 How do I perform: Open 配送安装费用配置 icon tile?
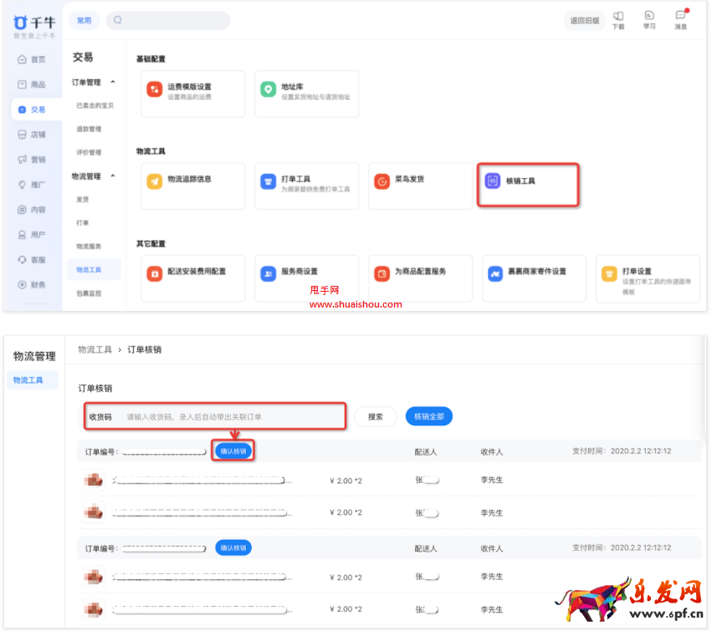155,273
